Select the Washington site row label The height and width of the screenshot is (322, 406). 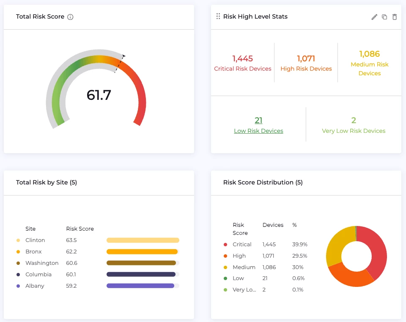click(42, 263)
